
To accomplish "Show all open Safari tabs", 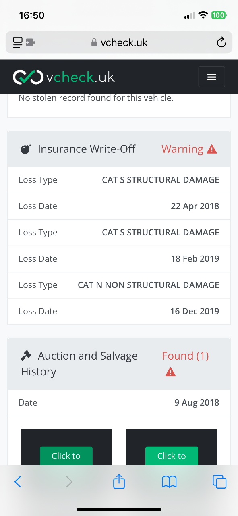I will 219,482.
